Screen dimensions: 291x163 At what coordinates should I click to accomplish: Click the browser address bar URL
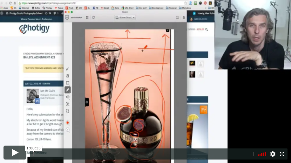(x=49, y=3)
